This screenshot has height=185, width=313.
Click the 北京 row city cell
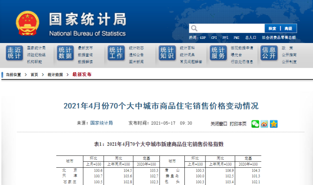(x=70, y=170)
